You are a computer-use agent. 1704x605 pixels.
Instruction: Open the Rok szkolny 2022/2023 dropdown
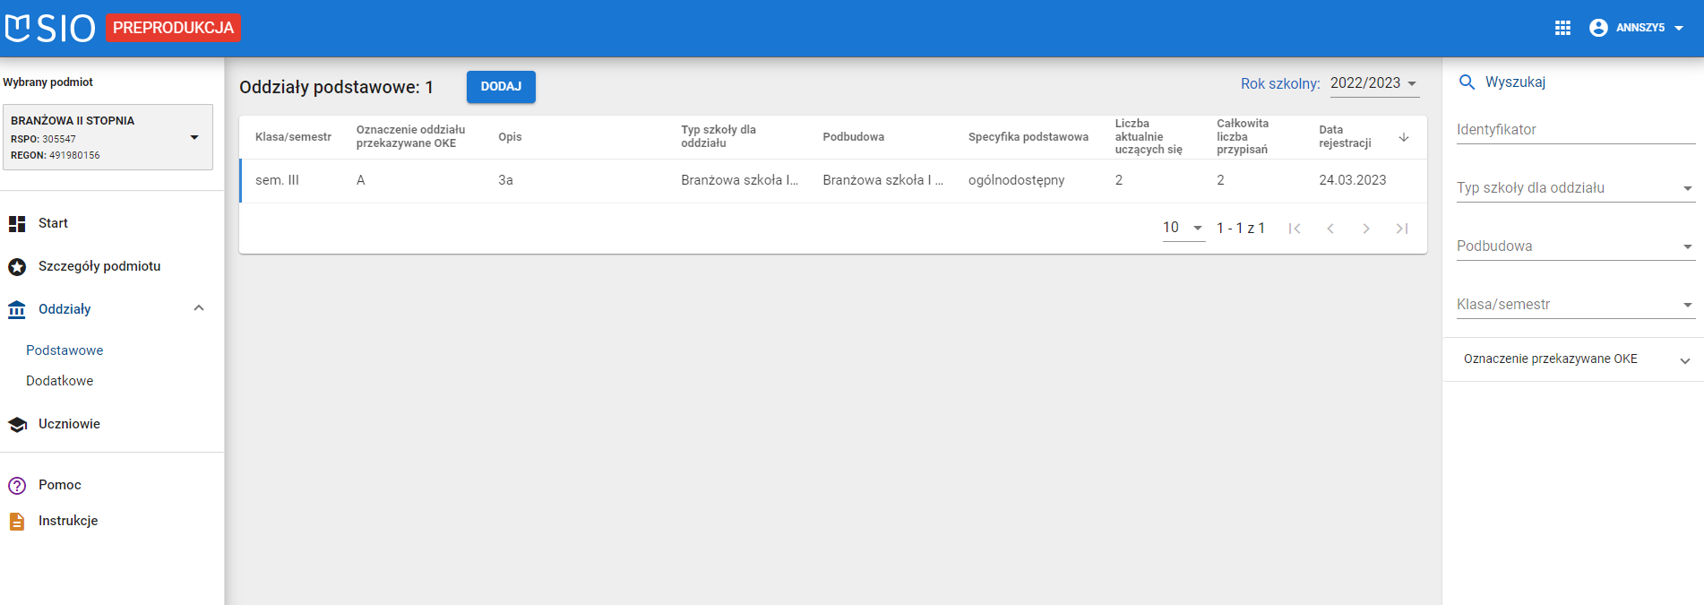1373,83
